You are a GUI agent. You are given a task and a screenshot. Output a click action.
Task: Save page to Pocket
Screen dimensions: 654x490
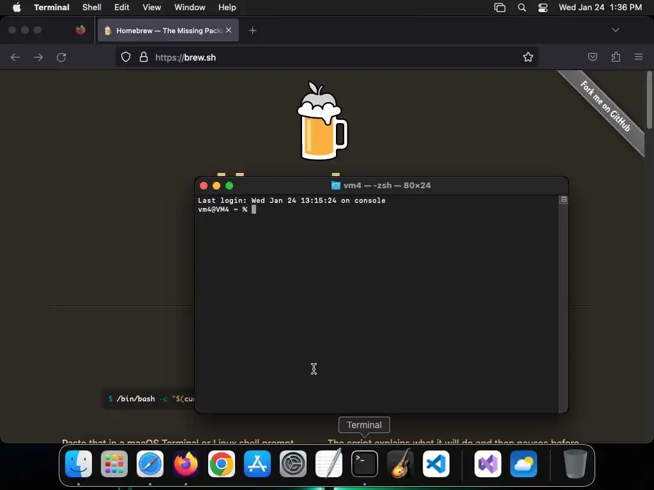(x=593, y=57)
